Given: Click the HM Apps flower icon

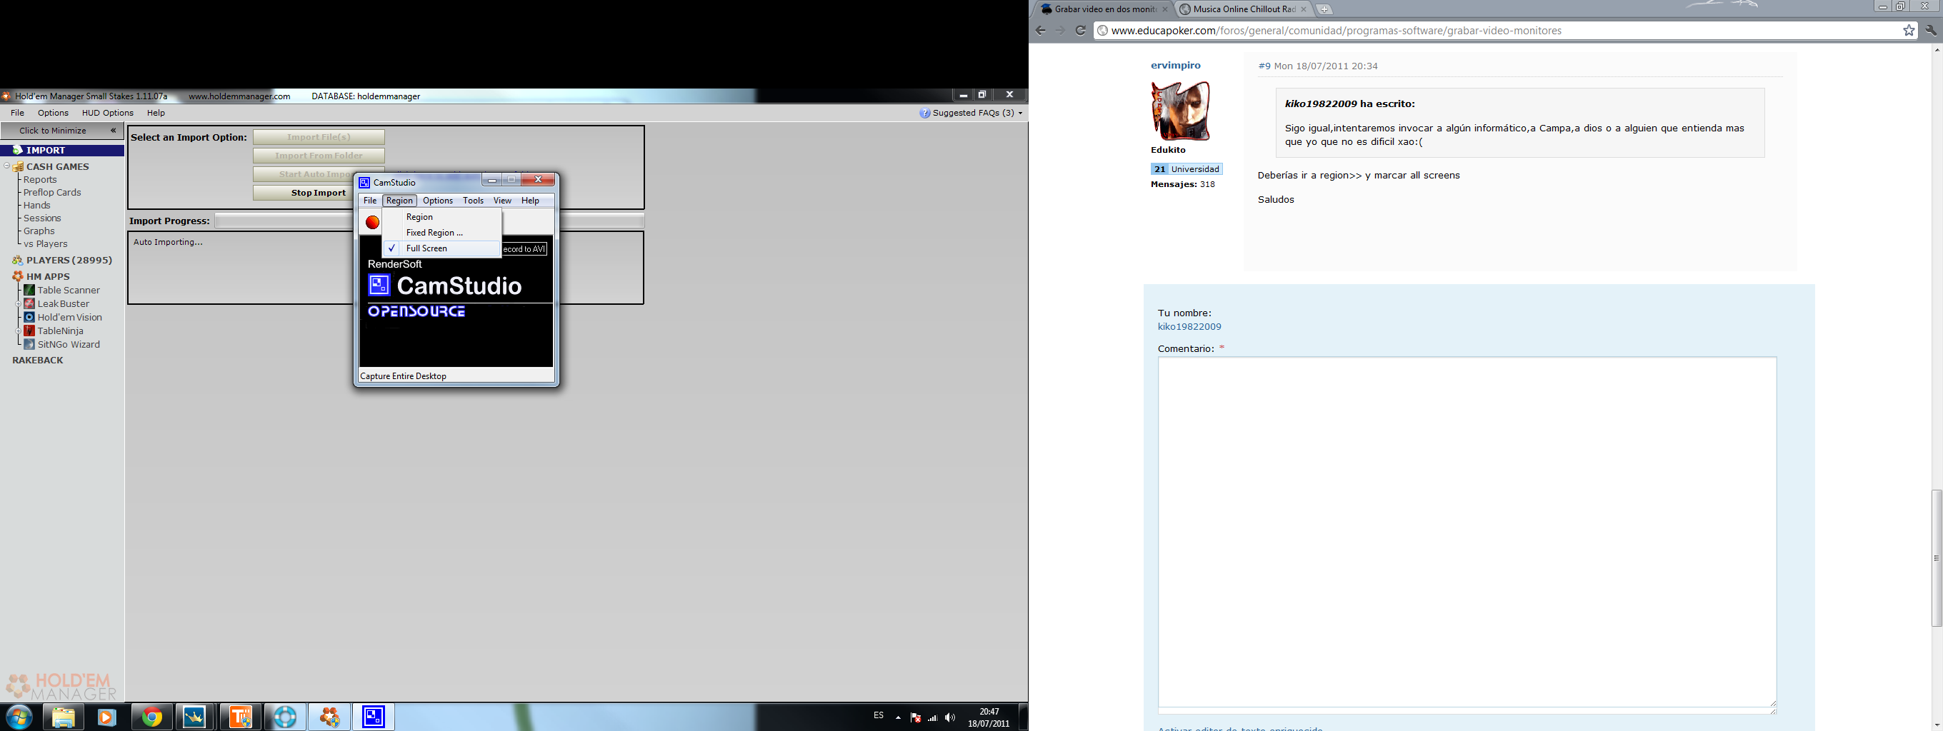Looking at the screenshot, I should click(x=18, y=276).
